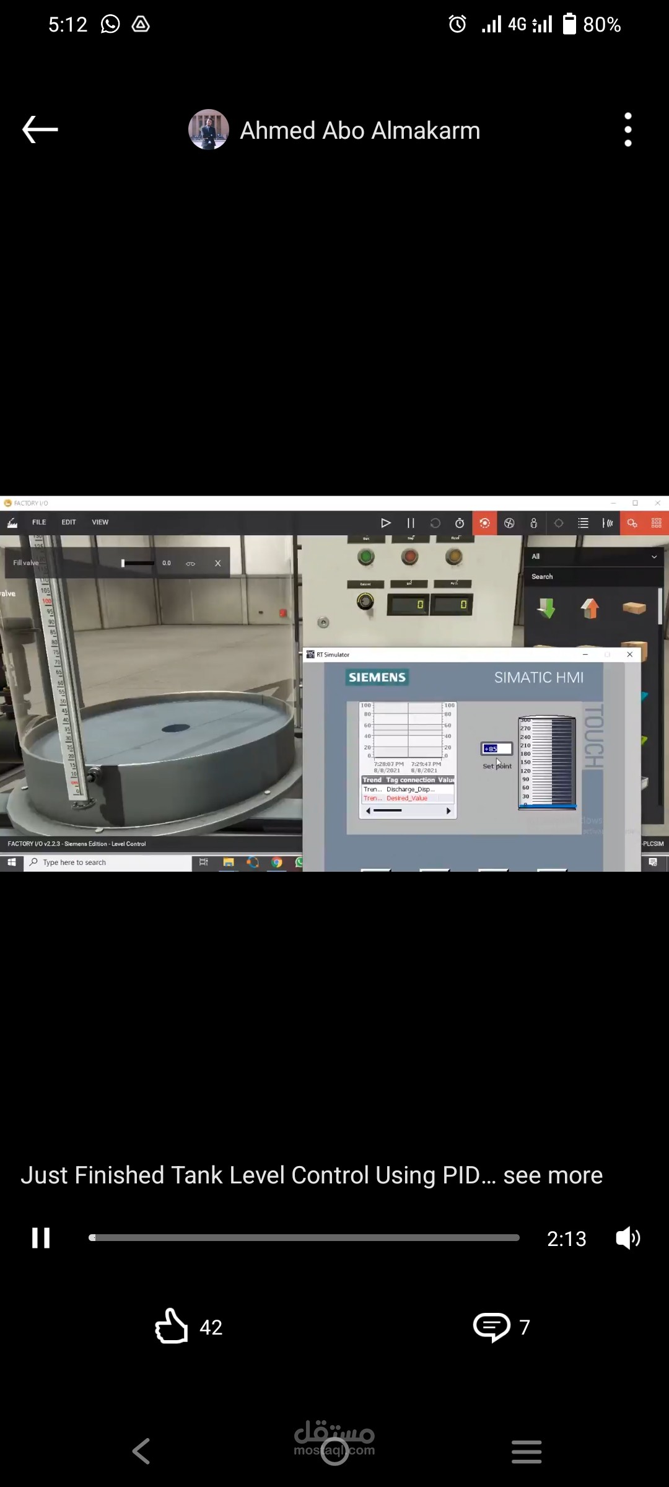Click the Factory I/O Pause simulation icon
669x1487 pixels.
pos(411,523)
